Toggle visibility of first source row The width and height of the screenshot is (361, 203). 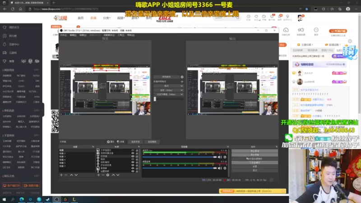[133, 150]
